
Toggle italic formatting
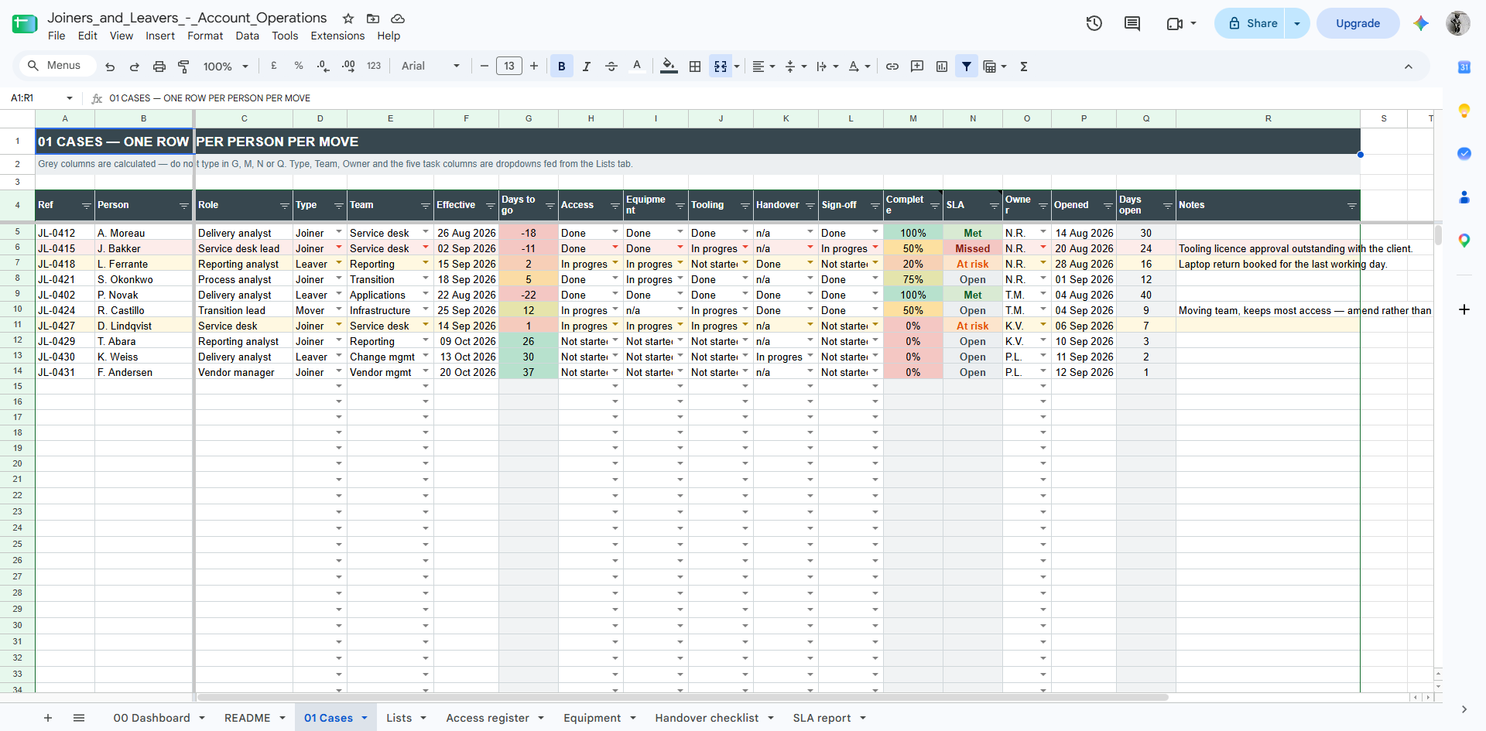click(x=587, y=67)
